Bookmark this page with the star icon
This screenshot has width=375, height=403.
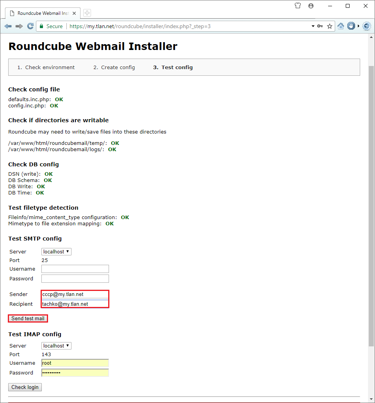[330, 26]
